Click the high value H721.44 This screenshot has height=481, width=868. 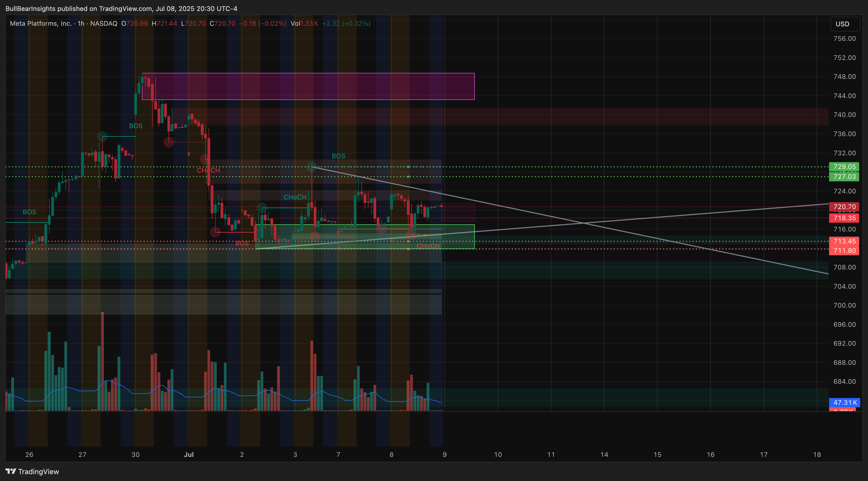coord(164,24)
